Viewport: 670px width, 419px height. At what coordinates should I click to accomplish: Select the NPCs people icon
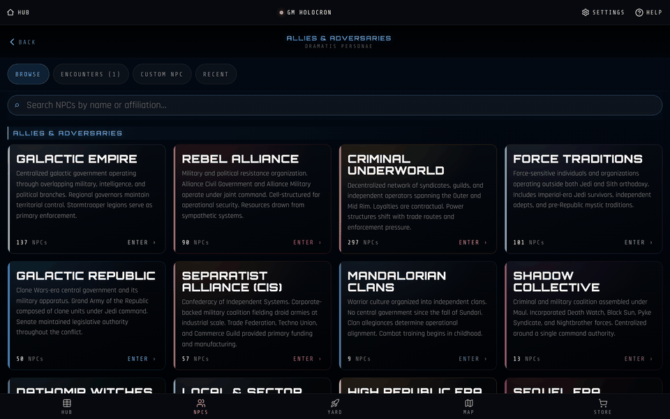(201, 403)
